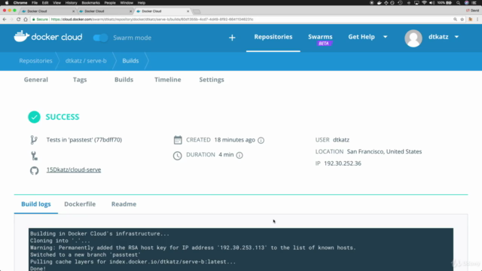482x271 pixels.
Task: Switch to the Timeline tab
Action: point(167,80)
